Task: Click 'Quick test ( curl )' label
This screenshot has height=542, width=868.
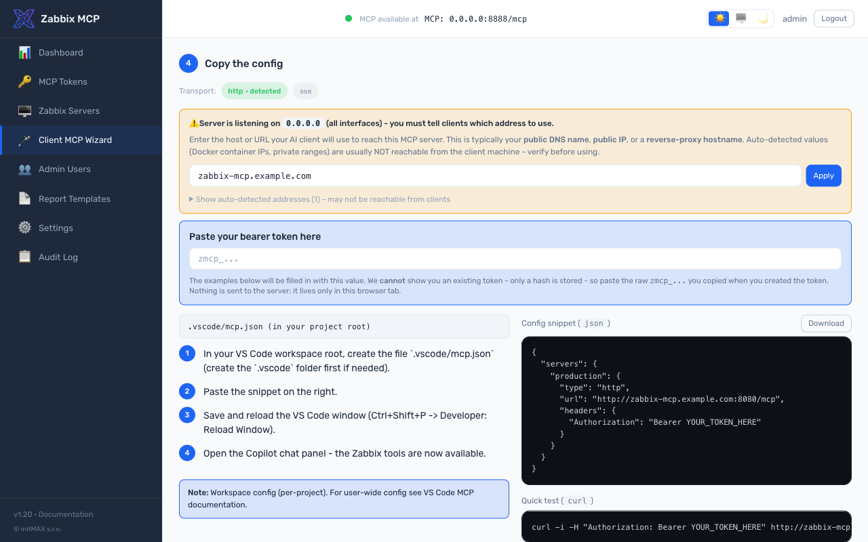Action: tap(557, 501)
